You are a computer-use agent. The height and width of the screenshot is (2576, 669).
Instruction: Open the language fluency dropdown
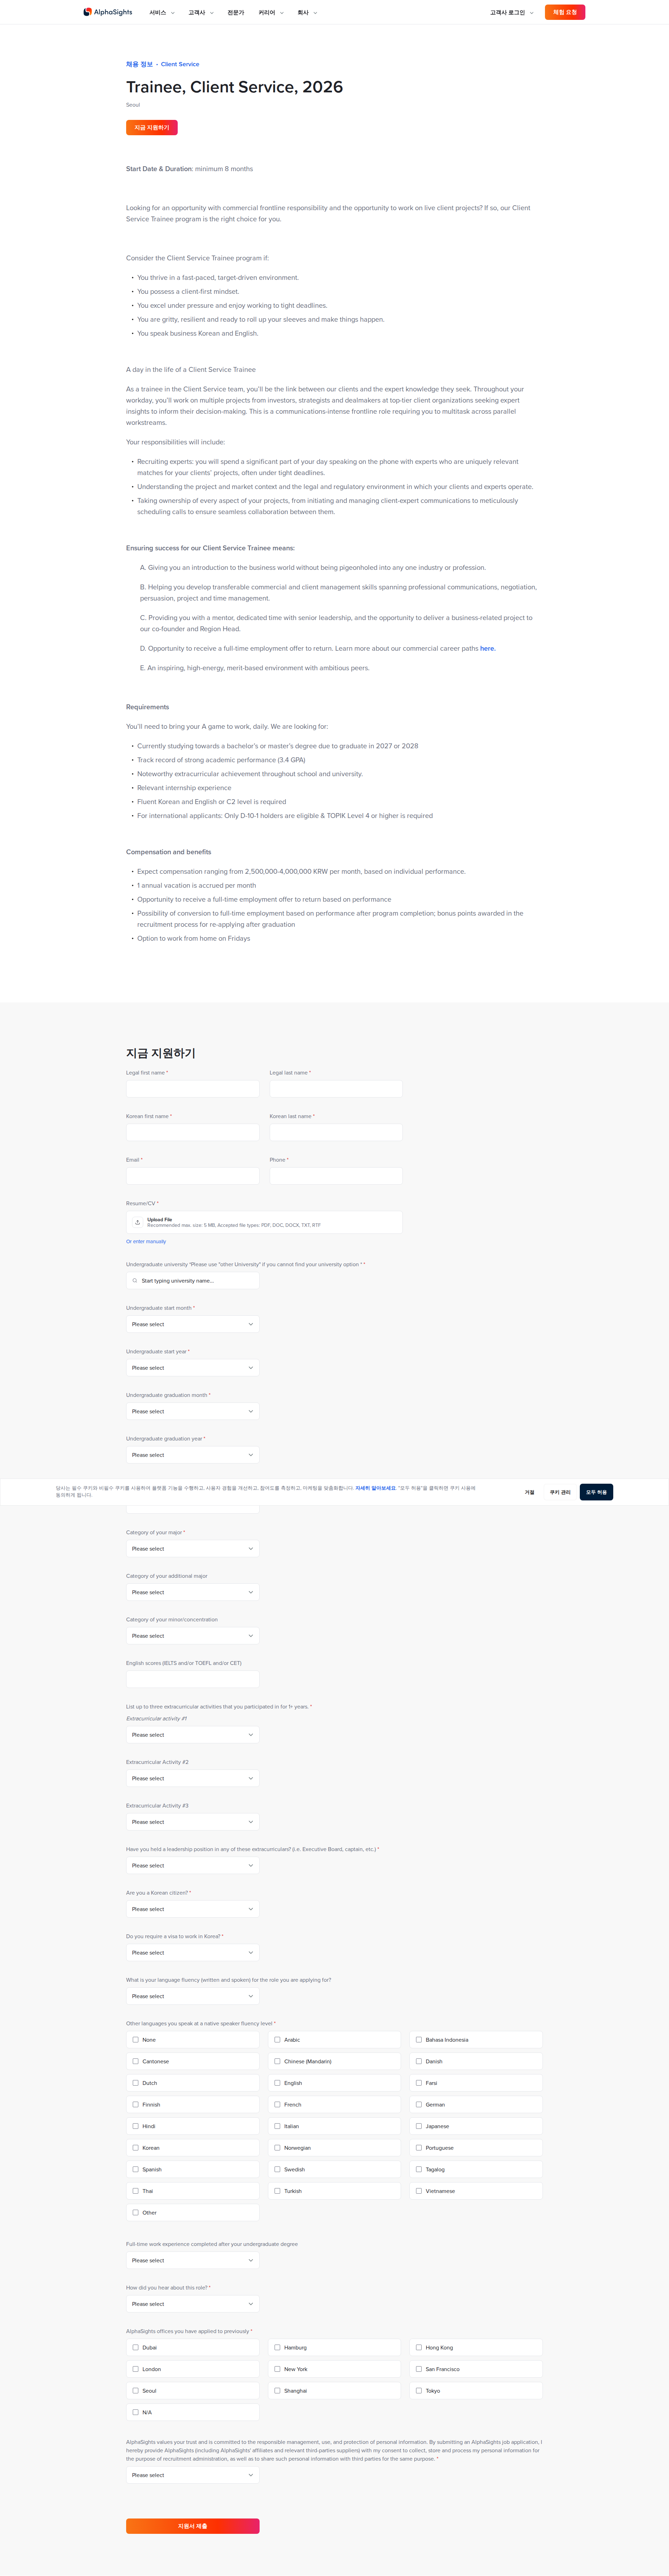click(193, 1996)
